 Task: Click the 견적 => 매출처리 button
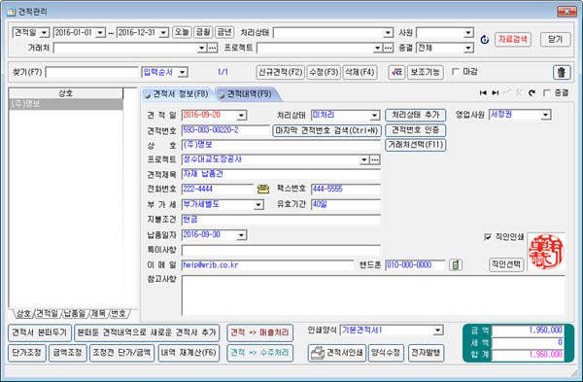[x=259, y=332]
